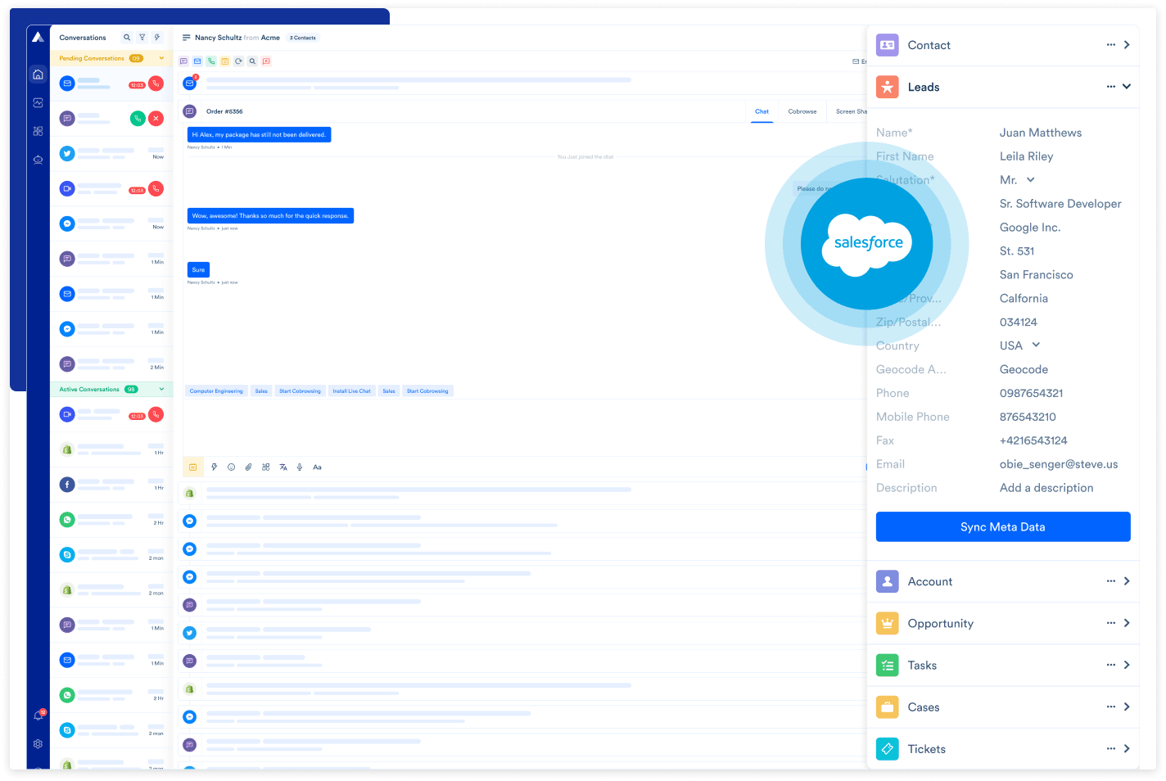Collapse the Active Conversations section
Viewport: 1166px width, 781px height.
pyautogui.click(x=161, y=390)
